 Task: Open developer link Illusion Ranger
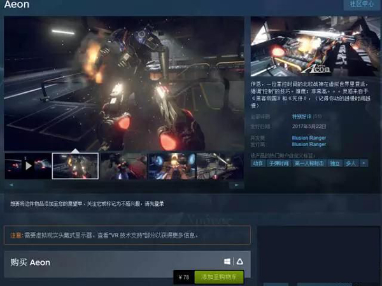[x=309, y=138]
